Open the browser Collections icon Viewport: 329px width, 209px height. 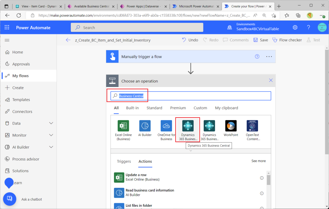point(298,15)
